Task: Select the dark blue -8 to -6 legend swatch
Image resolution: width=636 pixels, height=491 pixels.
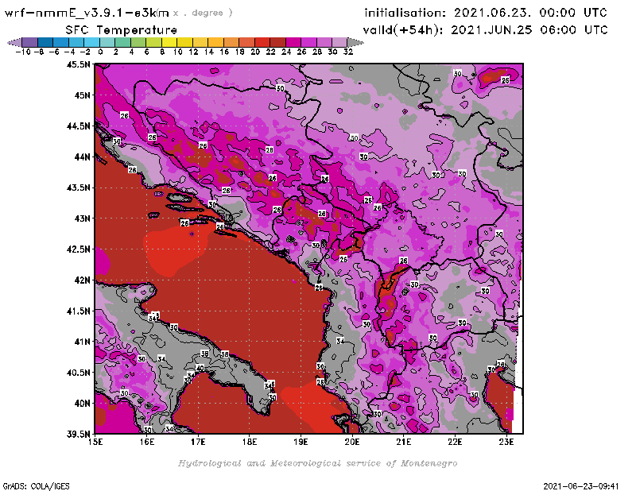Action: (45, 42)
